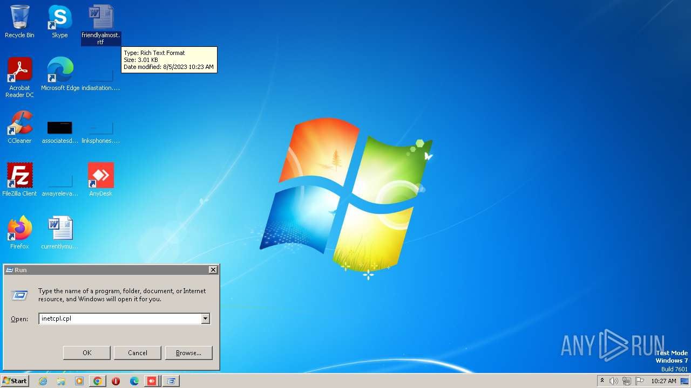Select the friendlyalmost.rtf file icon
Screen dimensions: 691x388
click(101, 24)
